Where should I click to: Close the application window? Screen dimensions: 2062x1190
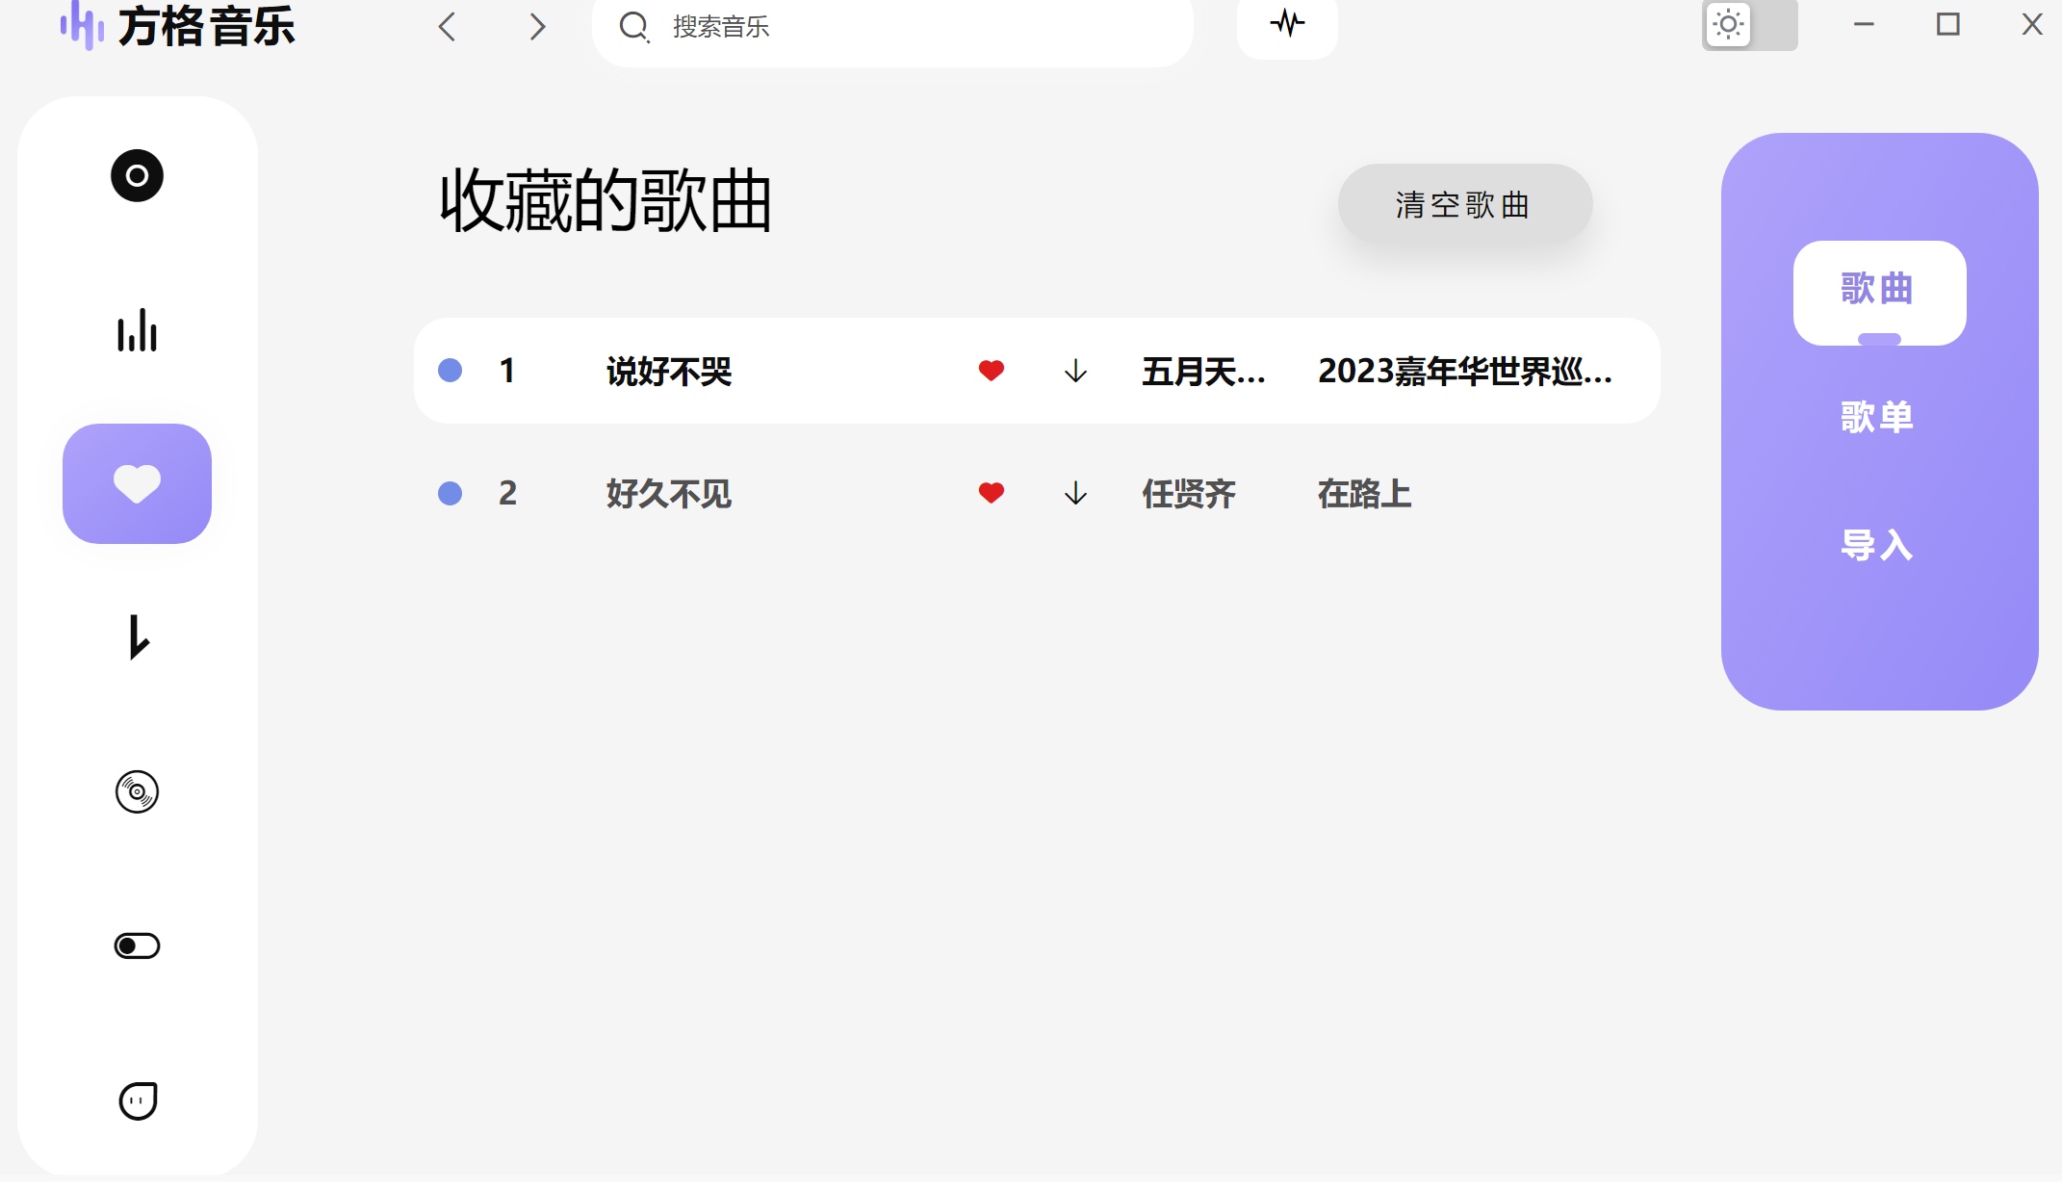(2032, 24)
